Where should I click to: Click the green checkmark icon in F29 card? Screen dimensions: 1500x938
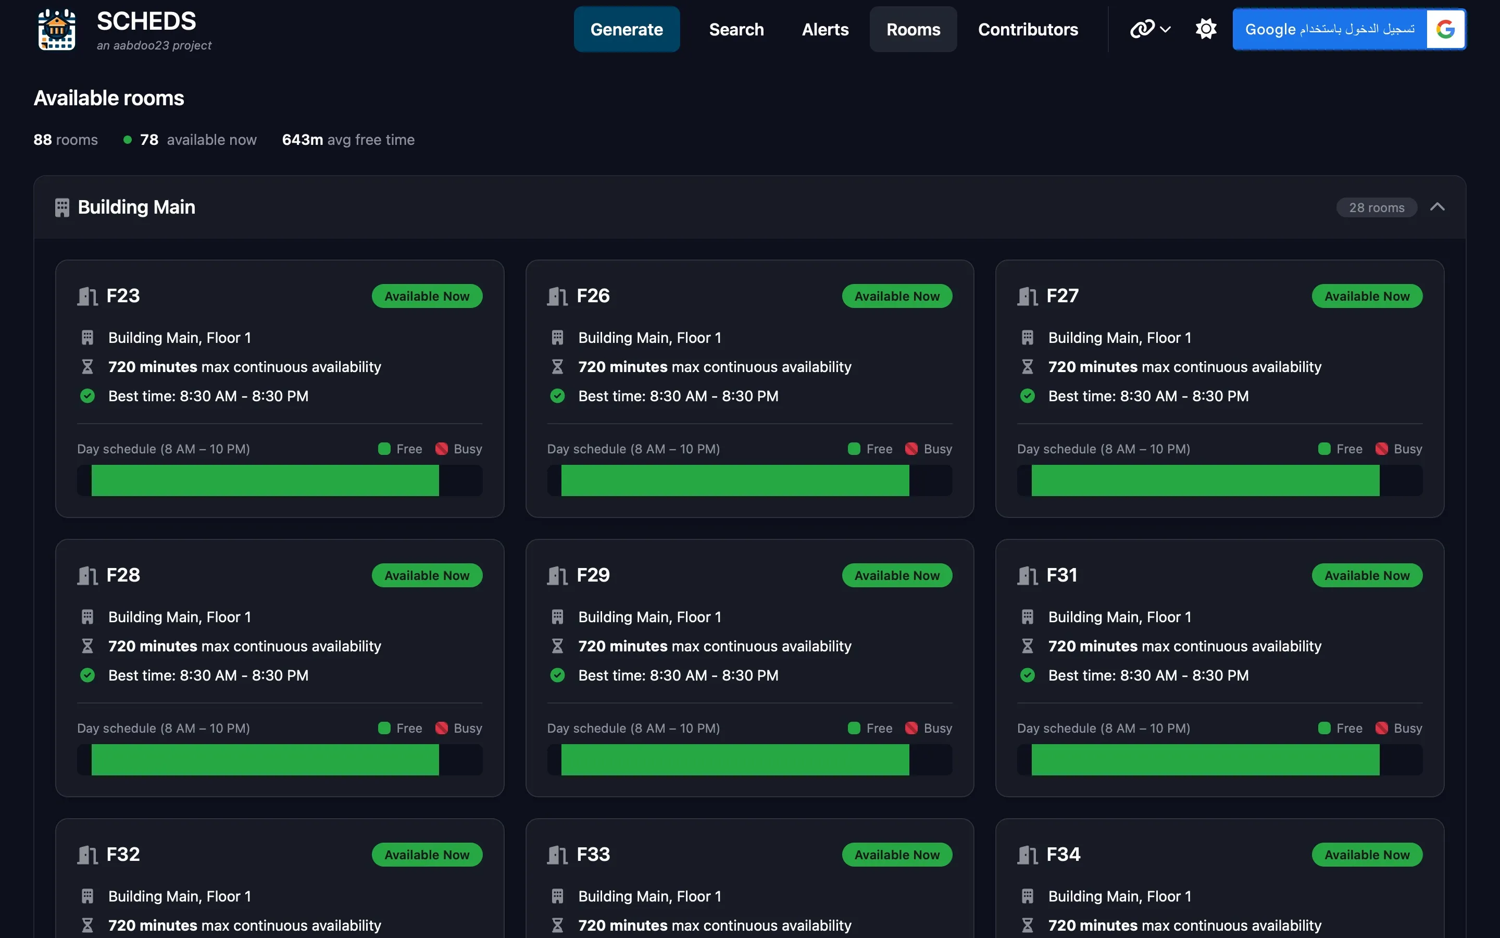coord(557,675)
